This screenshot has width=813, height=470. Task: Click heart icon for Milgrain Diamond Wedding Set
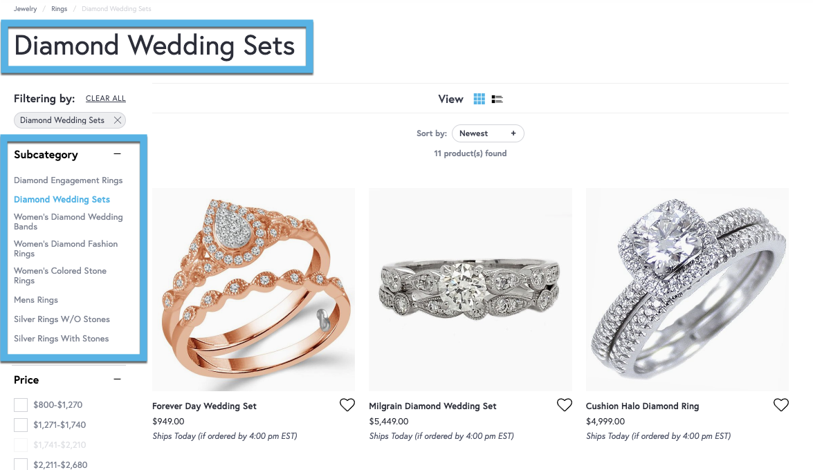point(564,405)
